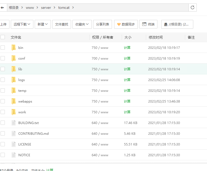207x171 pixels.
Task: Click the BUILDING.txt file name
Action: (29, 123)
